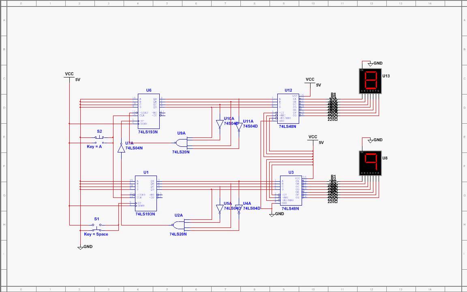Toggle the S1 pushbutton switch
This screenshot has height=292, width=467.
click(x=96, y=228)
